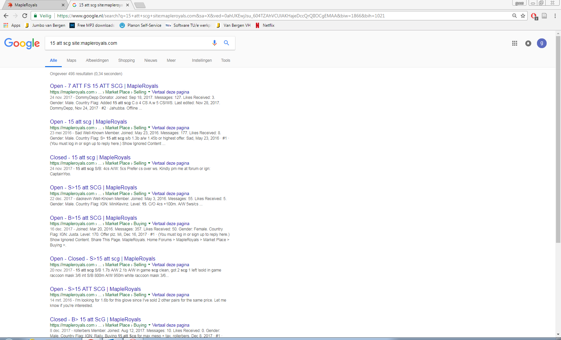The height and width of the screenshot is (340, 561).
Task: Expand dropdown arrow for 7 ATT FS result
Action: click(x=149, y=92)
